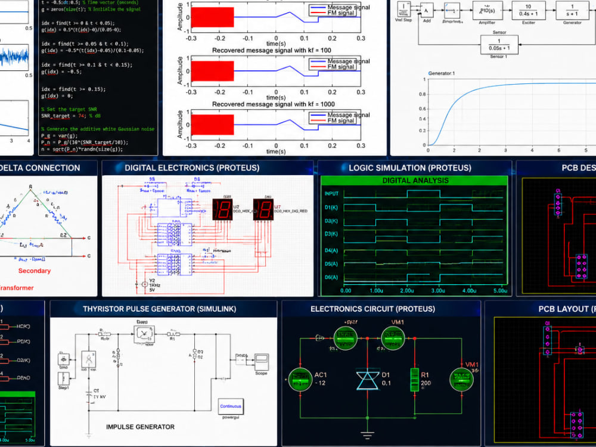Click the Generator:1 plot title
This screenshot has height=447, width=596.
[x=441, y=73]
